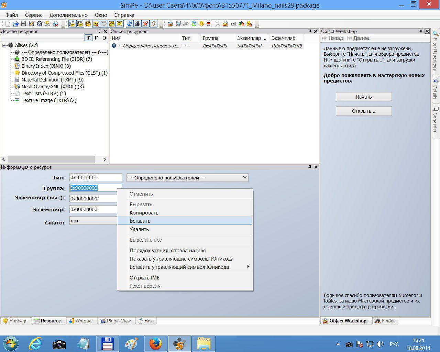Click the magnifier-over-page toolbar icon

coord(178,24)
